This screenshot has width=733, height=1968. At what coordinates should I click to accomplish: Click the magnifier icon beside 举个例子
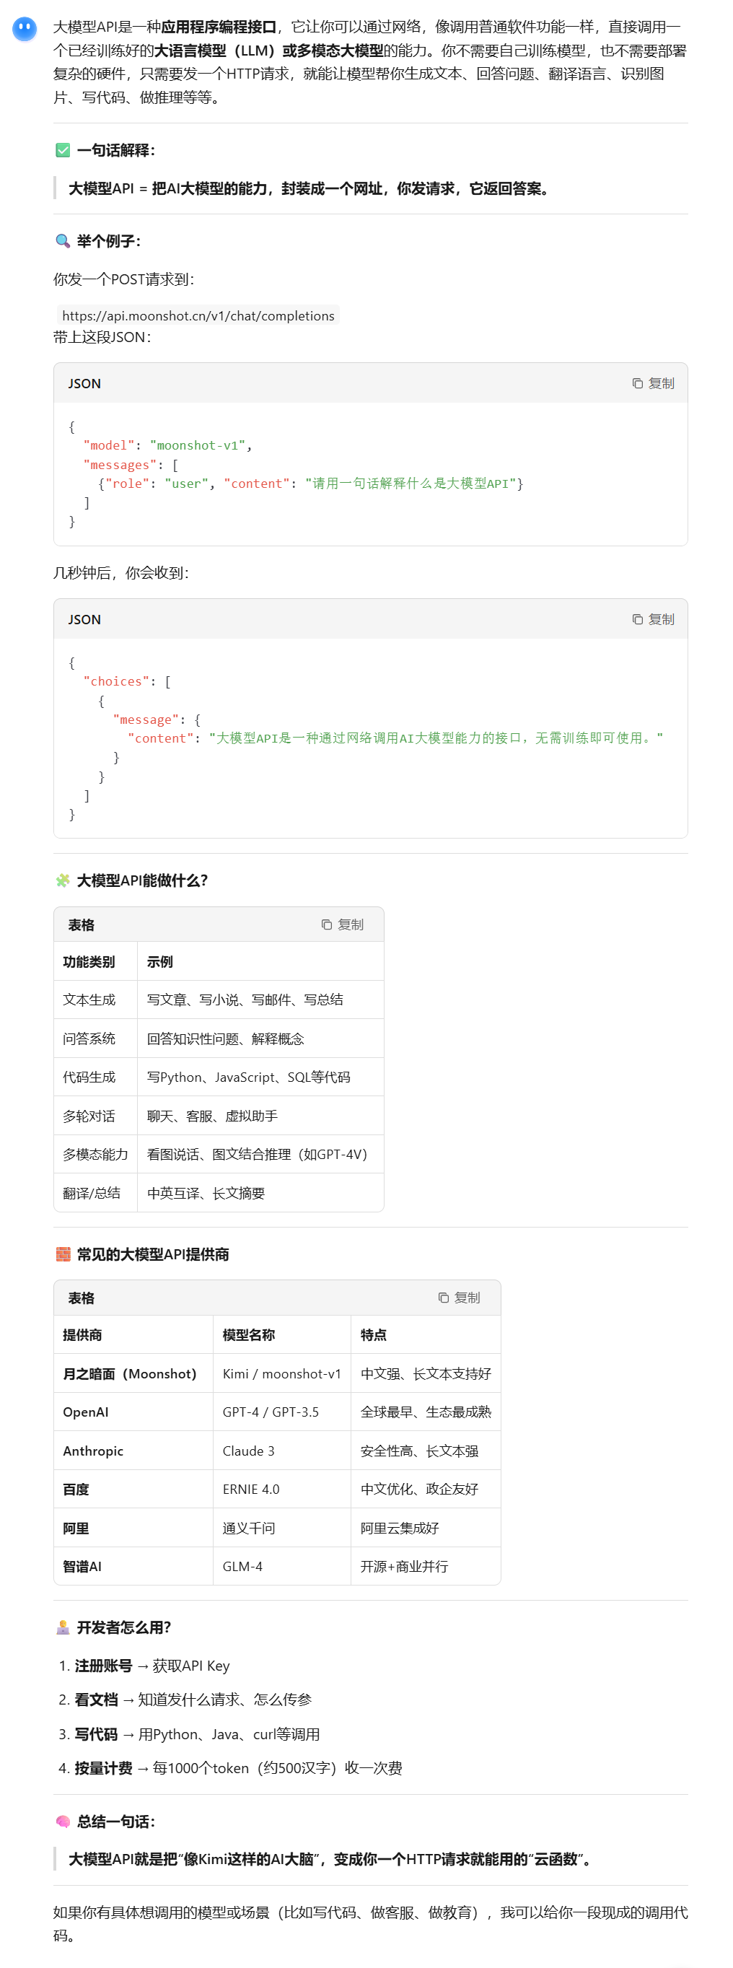point(63,242)
